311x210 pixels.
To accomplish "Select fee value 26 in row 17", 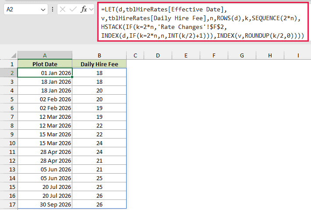I will click(x=99, y=204).
